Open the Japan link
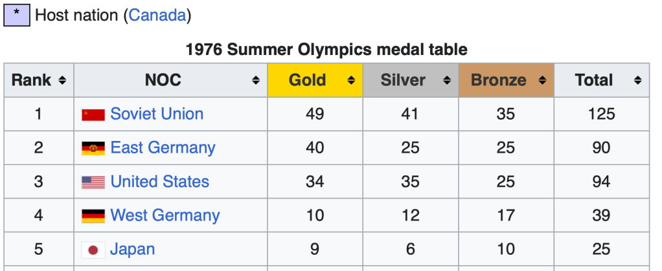Viewport: 662px width, 271px height. click(x=132, y=249)
